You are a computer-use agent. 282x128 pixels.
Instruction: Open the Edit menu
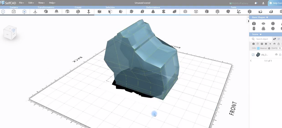31,3
